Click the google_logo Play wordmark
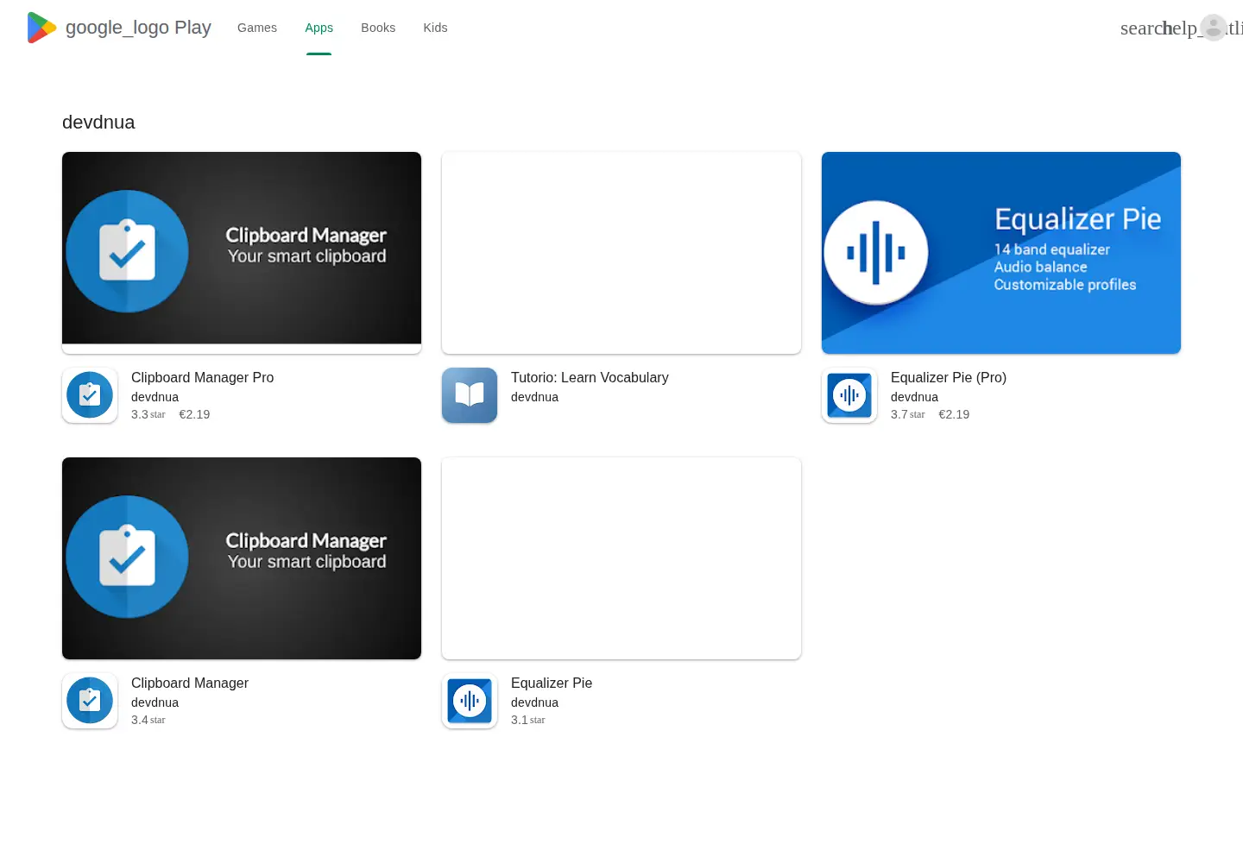Image resolution: width=1243 pixels, height=863 pixels. point(138,28)
